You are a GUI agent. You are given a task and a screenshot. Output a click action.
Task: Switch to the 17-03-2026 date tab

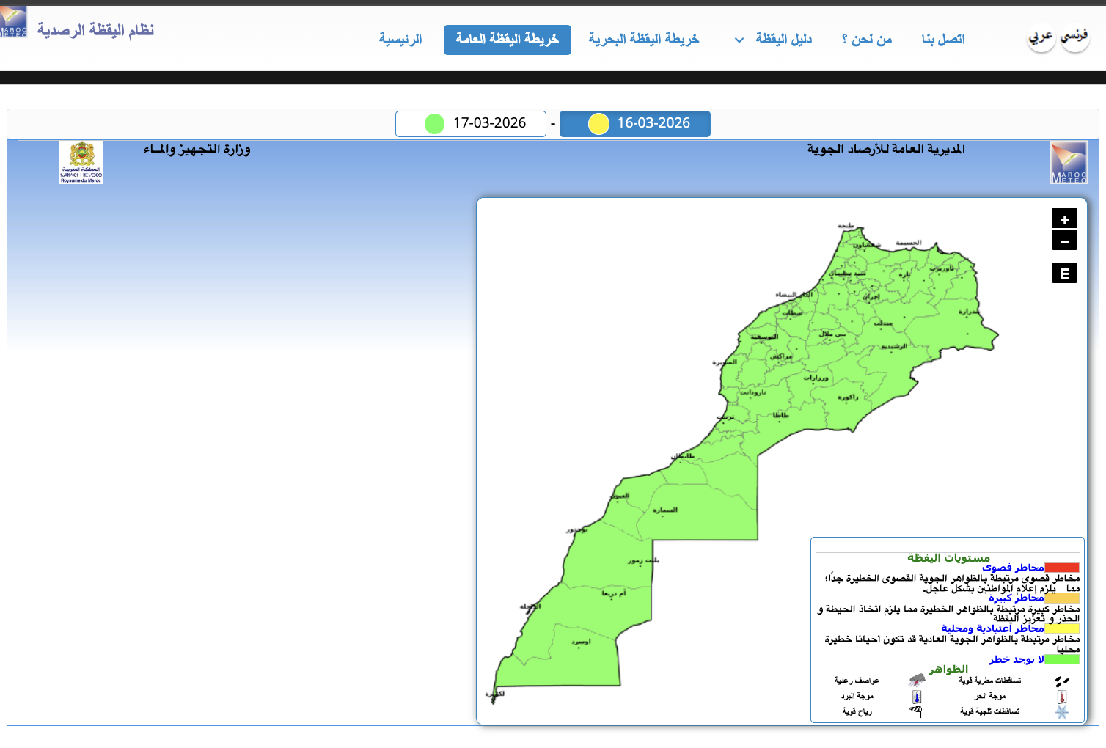coord(471,123)
